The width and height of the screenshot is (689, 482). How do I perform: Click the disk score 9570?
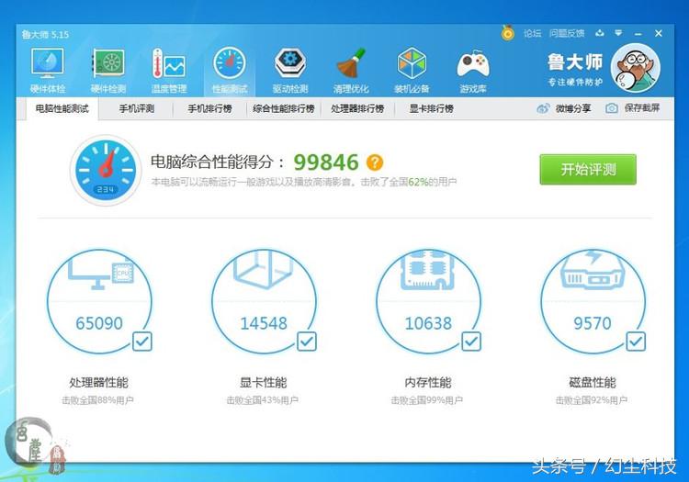(593, 323)
